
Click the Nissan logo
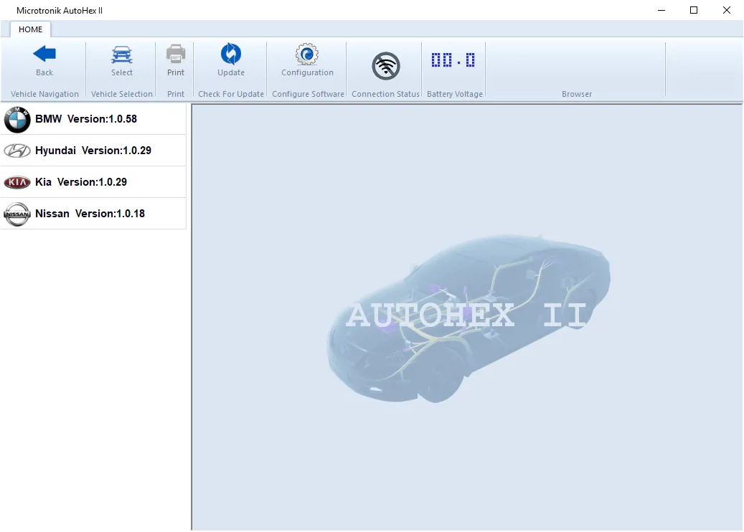(x=17, y=214)
